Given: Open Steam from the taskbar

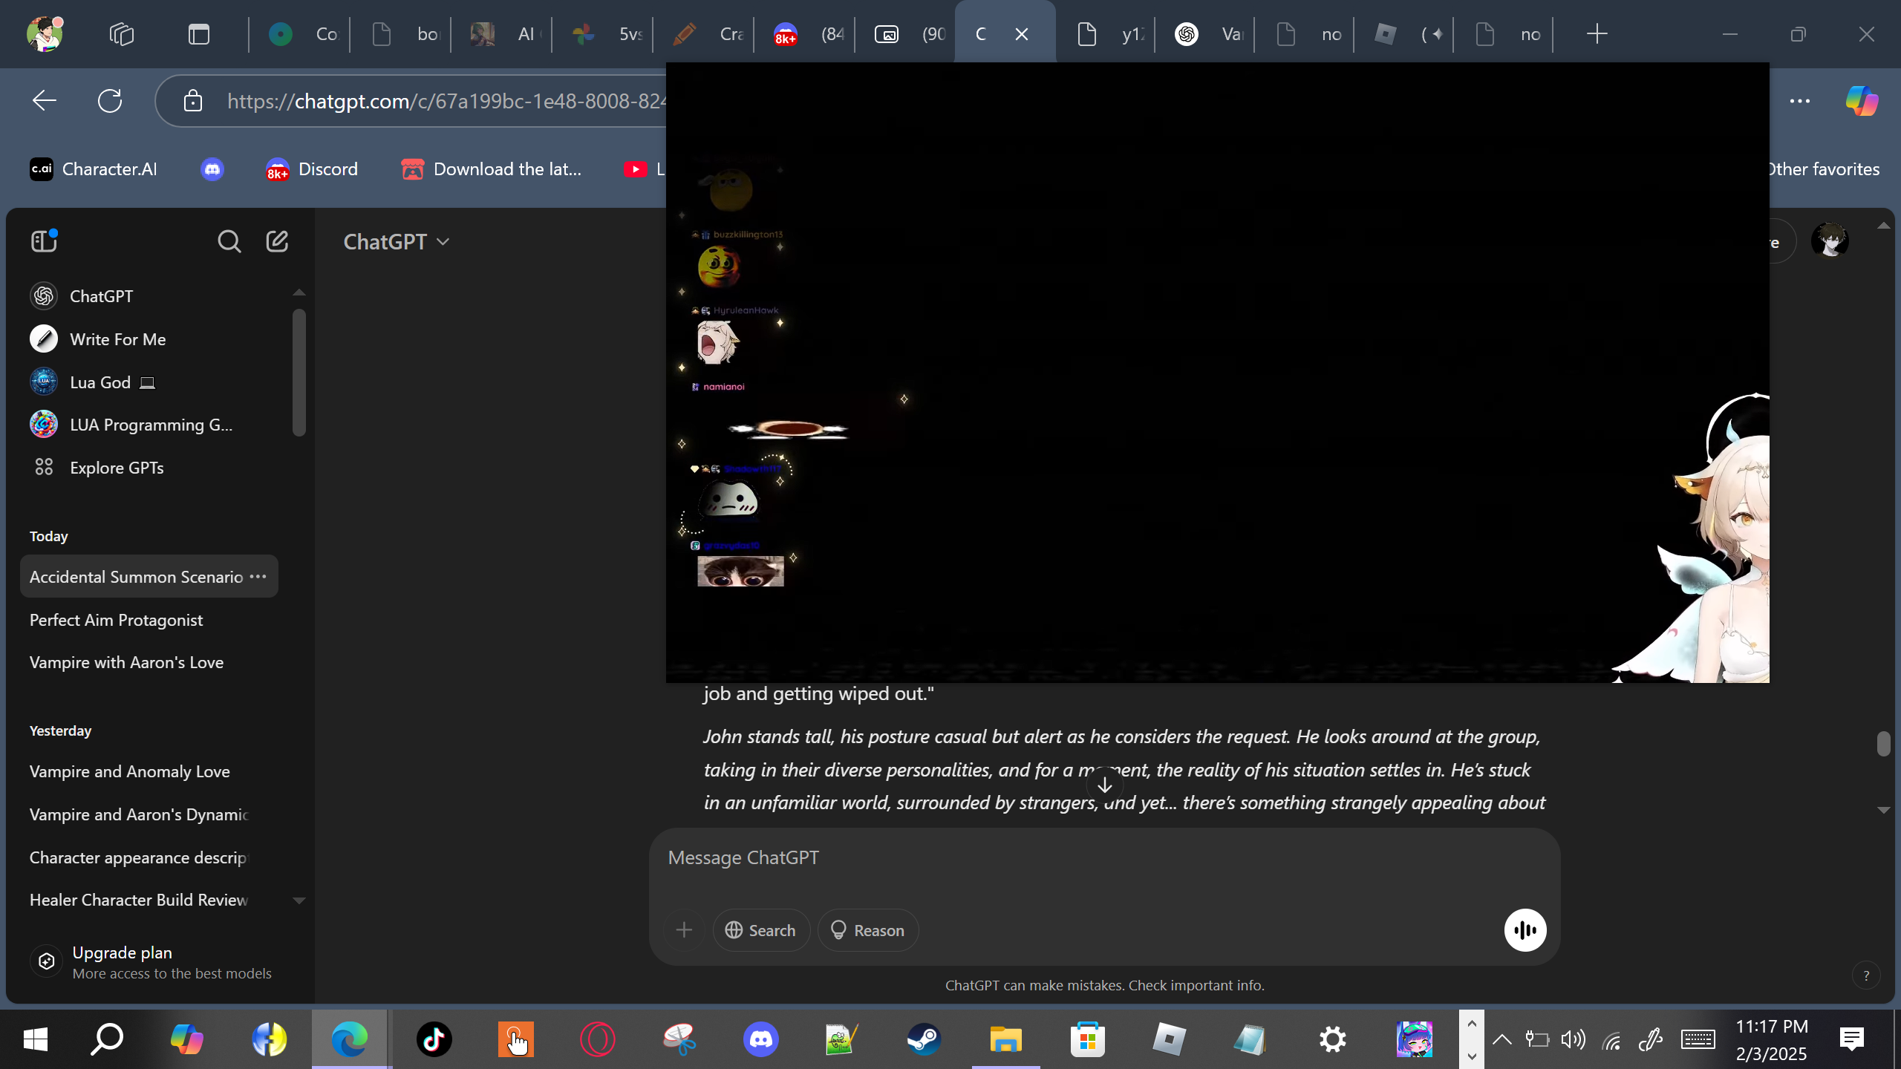Looking at the screenshot, I should point(924,1039).
